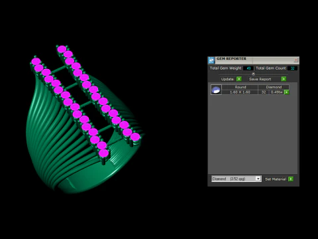Click the Total Gem Weight value field
The image size is (318, 239).
[x=248, y=68]
